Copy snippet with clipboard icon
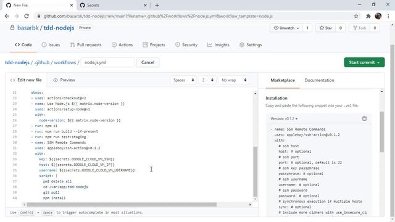Screen dimensions: 395x222 coord(364,118)
